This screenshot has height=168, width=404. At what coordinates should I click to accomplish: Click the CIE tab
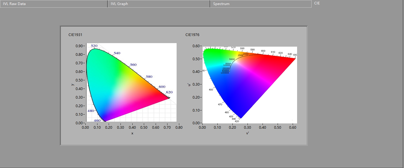point(317,3)
